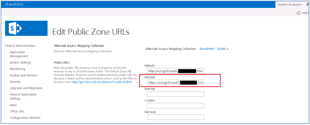Click the empty Extranet URL field
This screenshot has height=125, width=310.
[176, 117]
